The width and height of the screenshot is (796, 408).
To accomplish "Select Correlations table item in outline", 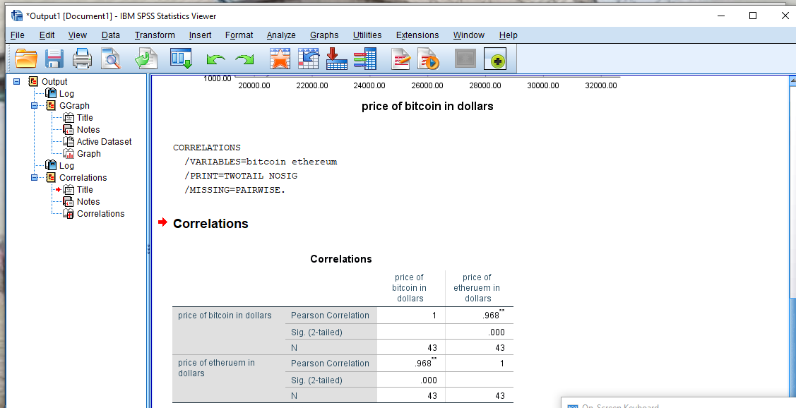I will 100,214.
